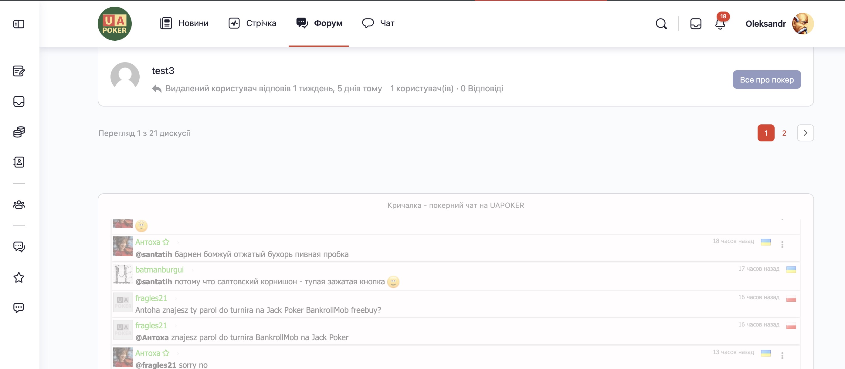Click the test3 author default avatar
Screen dimensions: 845x369
coord(125,77)
